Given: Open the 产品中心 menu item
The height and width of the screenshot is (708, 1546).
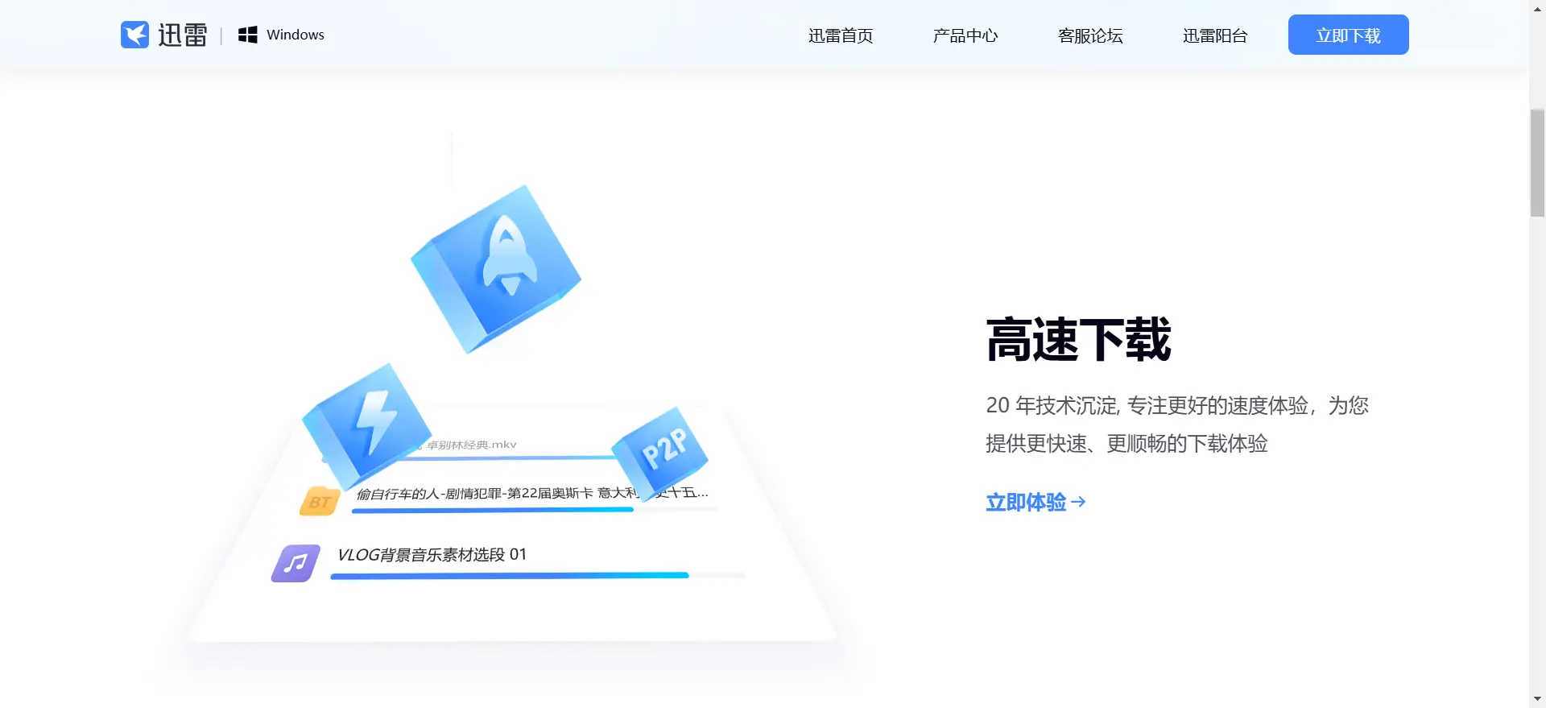Looking at the screenshot, I should [x=965, y=35].
